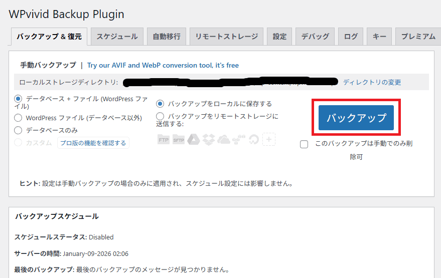Viewport: 441px width, 278px height.
Task: Switch to the デバッグ tab
Action: (315, 37)
